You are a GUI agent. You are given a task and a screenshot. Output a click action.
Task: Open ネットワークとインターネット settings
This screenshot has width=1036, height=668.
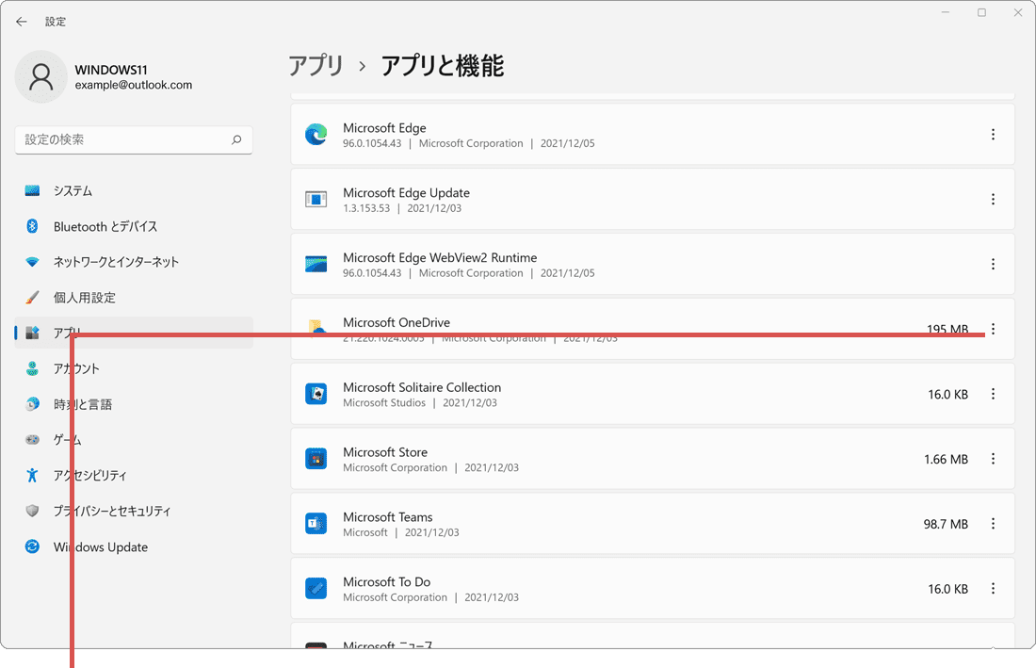tap(134, 262)
